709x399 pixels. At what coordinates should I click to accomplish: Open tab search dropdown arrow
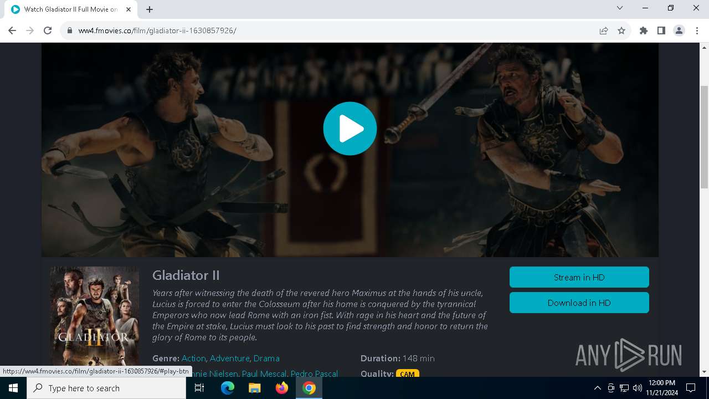tap(620, 8)
